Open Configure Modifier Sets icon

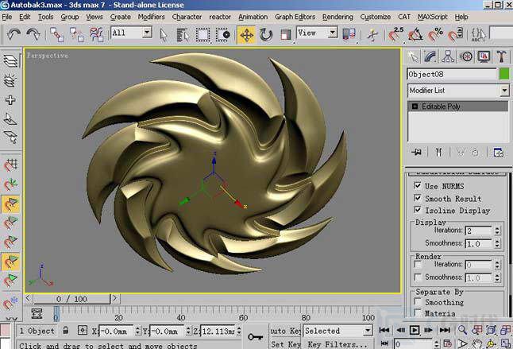(498, 153)
